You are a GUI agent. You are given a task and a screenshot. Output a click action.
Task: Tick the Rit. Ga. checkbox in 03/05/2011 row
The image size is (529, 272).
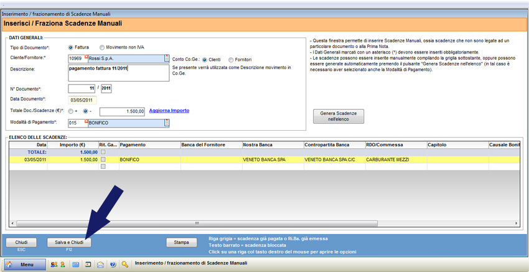tap(103, 159)
